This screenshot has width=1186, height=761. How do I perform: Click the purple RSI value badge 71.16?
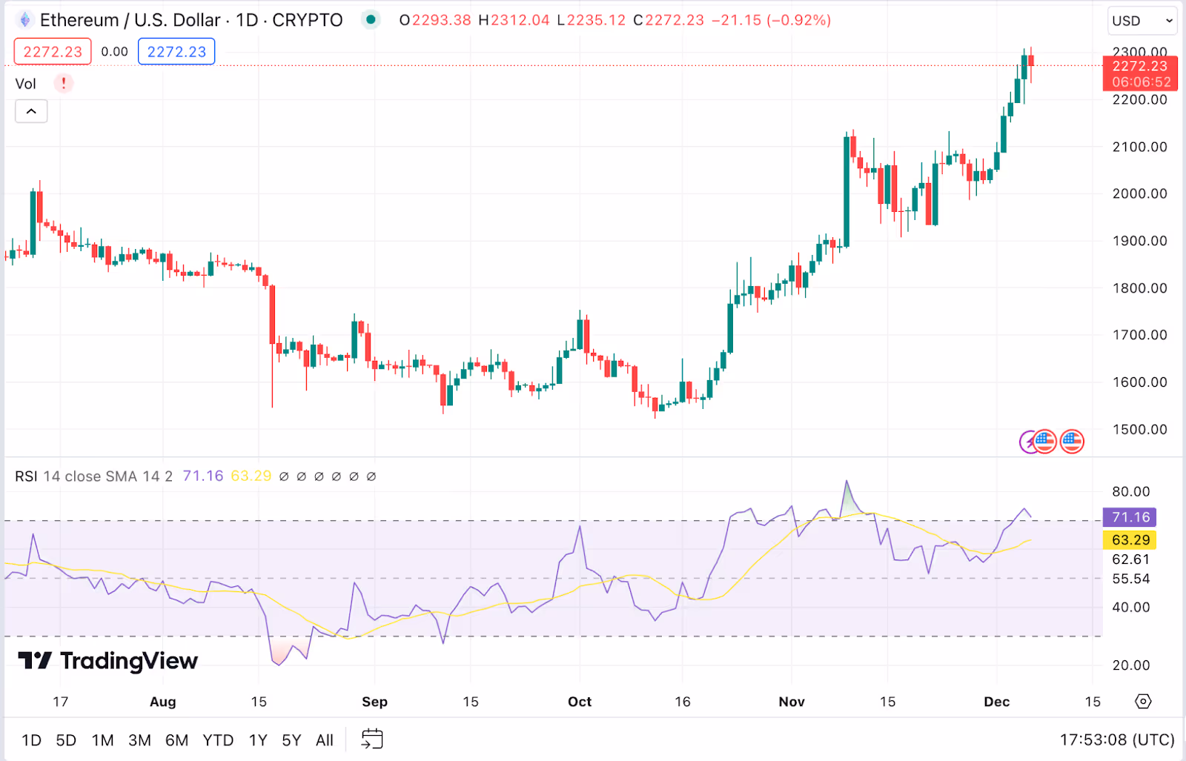pos(1130,516)
